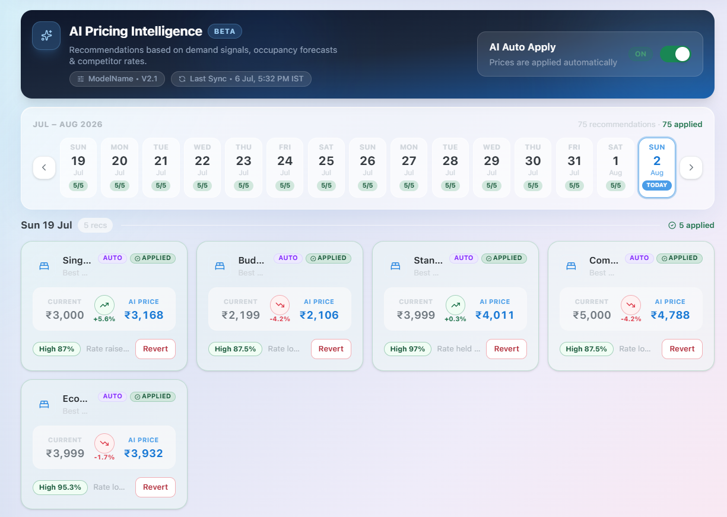Click downward trend icon showing -1.7%
This screenshot has width=727, height=517.
point(104,443)
